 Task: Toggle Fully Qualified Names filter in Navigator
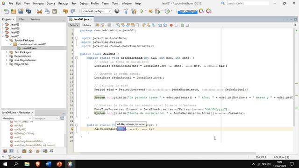pyautogui.click(x=38, y=151)
